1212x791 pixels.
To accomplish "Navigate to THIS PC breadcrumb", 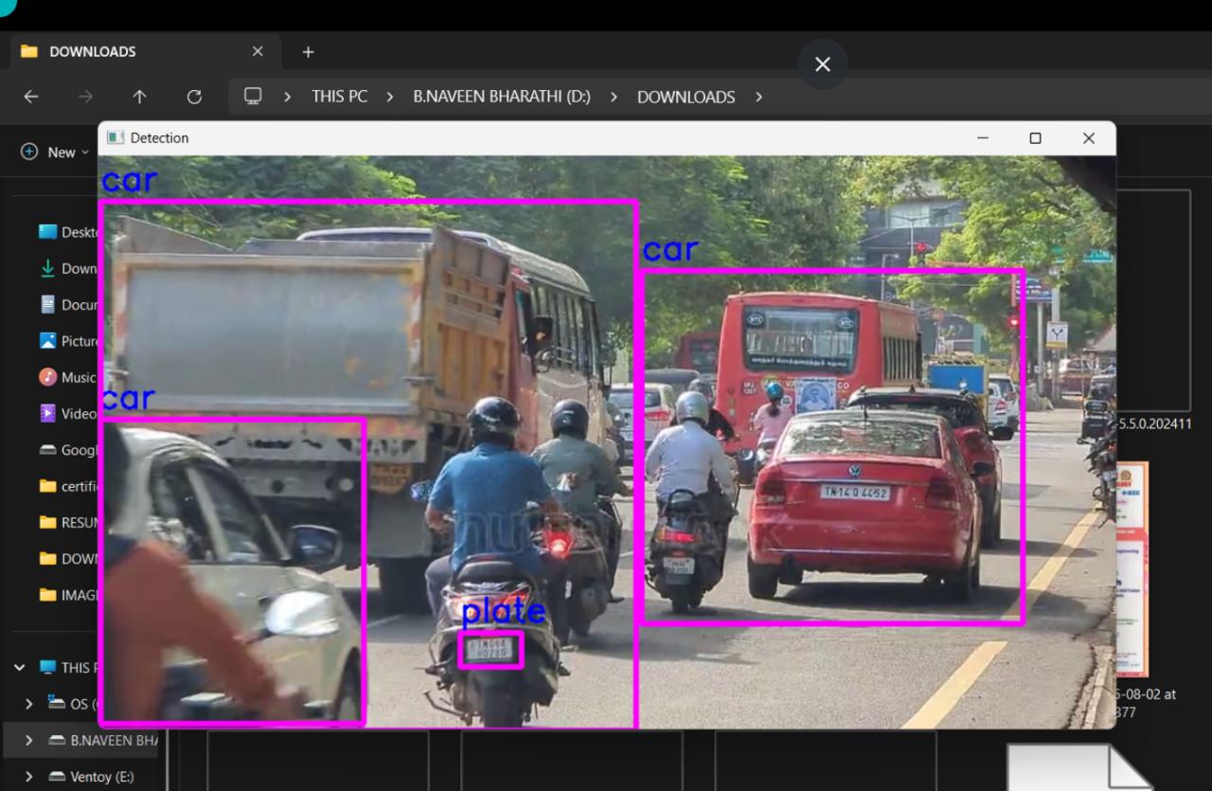I will pos(339,97).
